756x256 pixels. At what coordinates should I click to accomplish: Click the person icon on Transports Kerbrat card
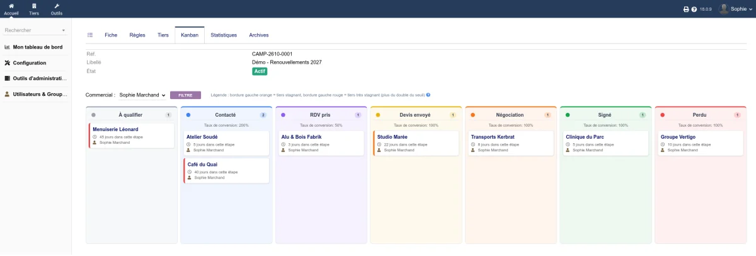click(473, 150)
